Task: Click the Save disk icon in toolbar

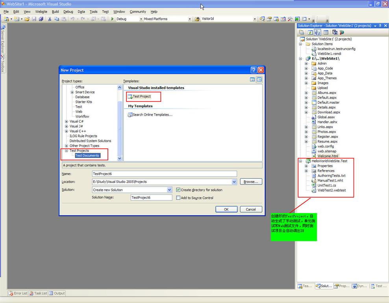Action: pos(34,19)
